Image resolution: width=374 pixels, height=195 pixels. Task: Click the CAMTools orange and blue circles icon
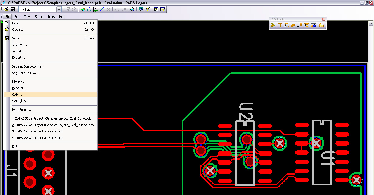[313, 25]
